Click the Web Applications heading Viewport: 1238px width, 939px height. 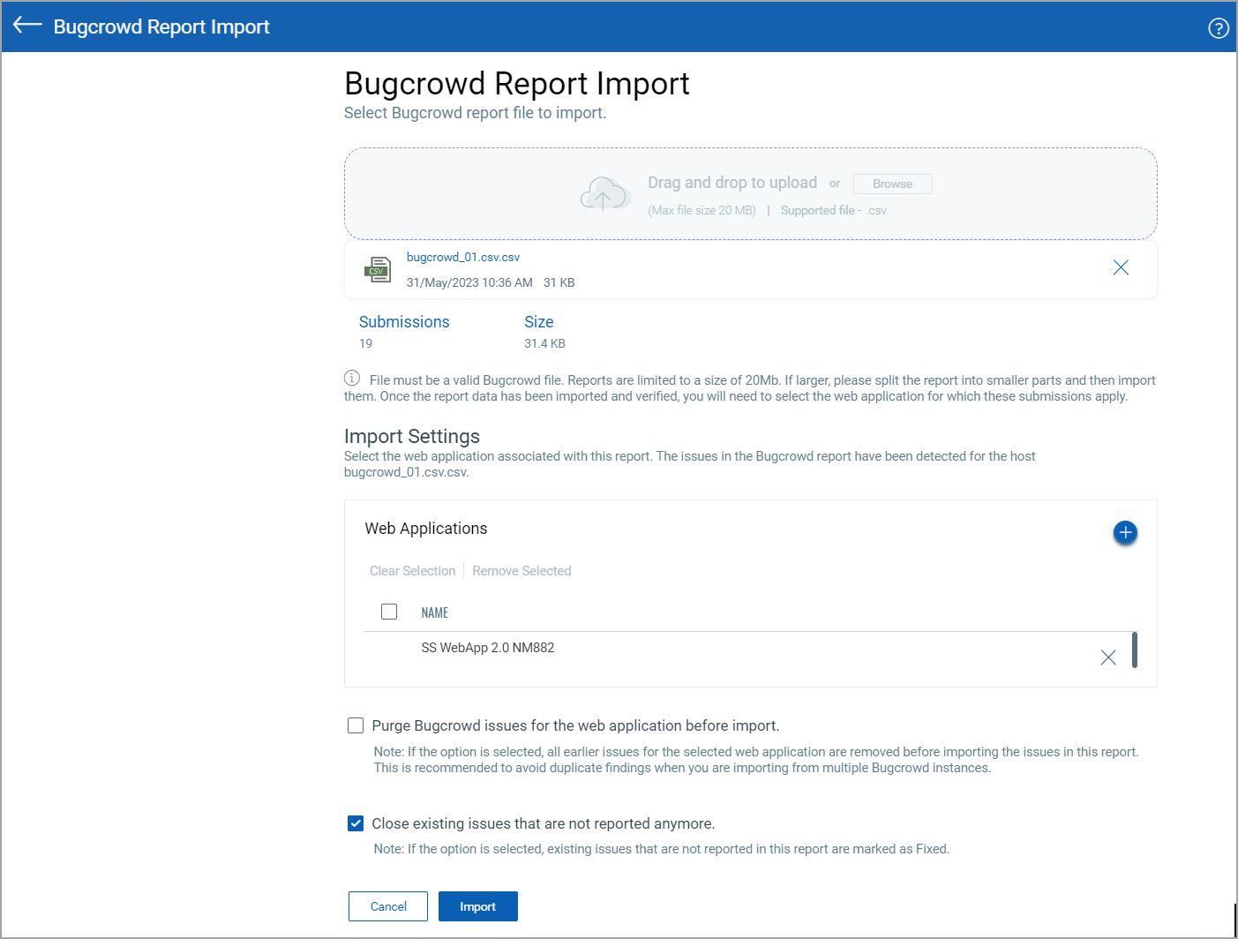click(x=426, y=529)
